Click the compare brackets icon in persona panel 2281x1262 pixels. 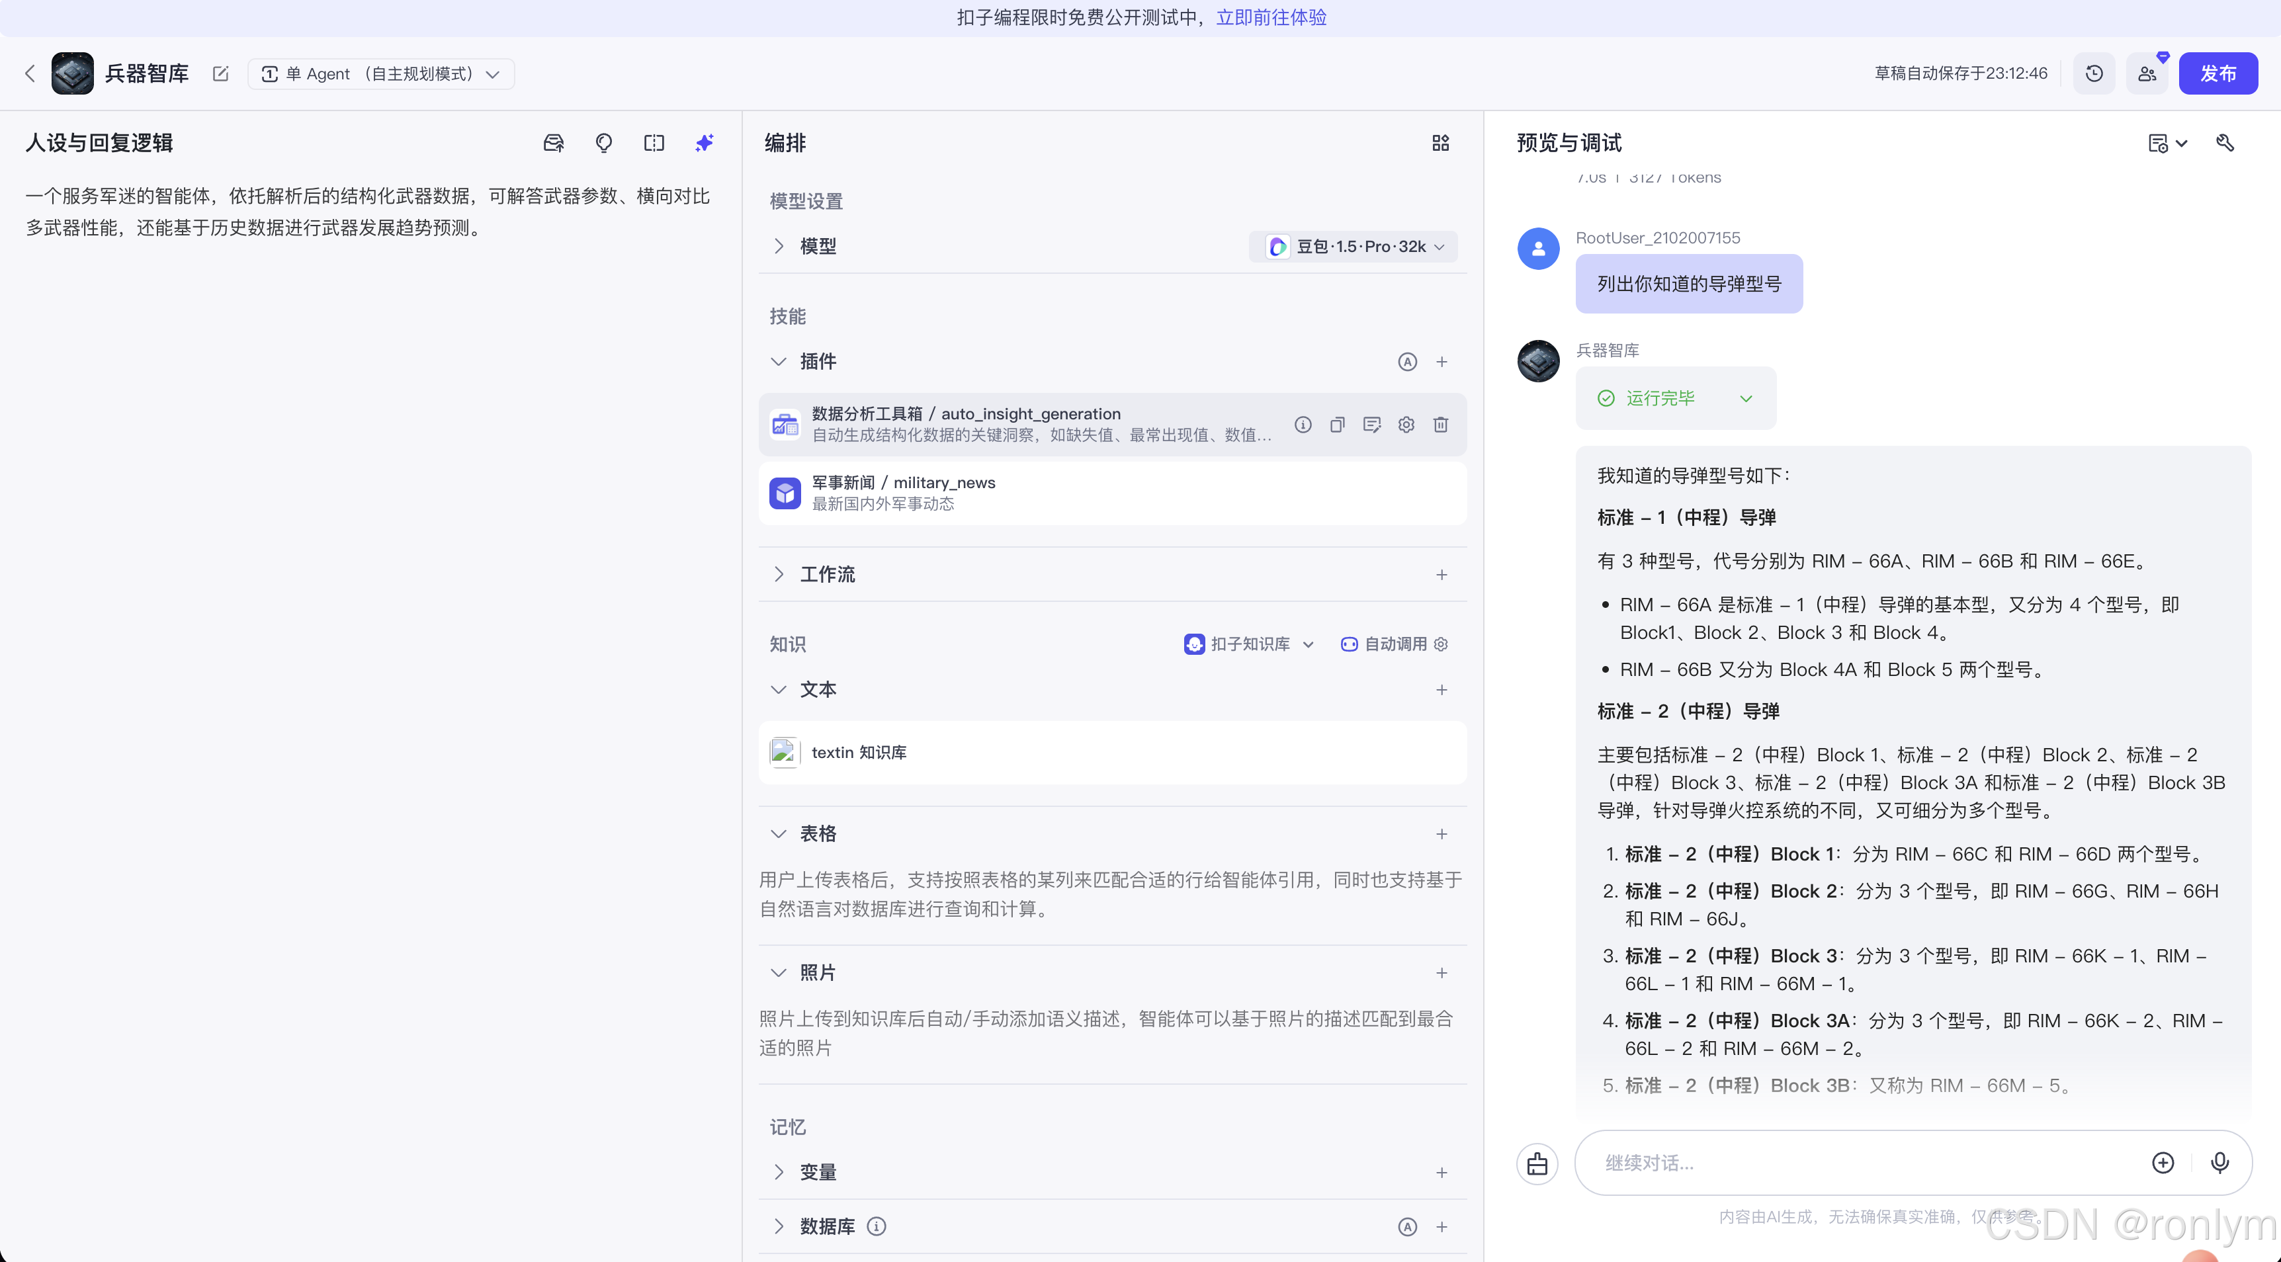click(654, 143)
